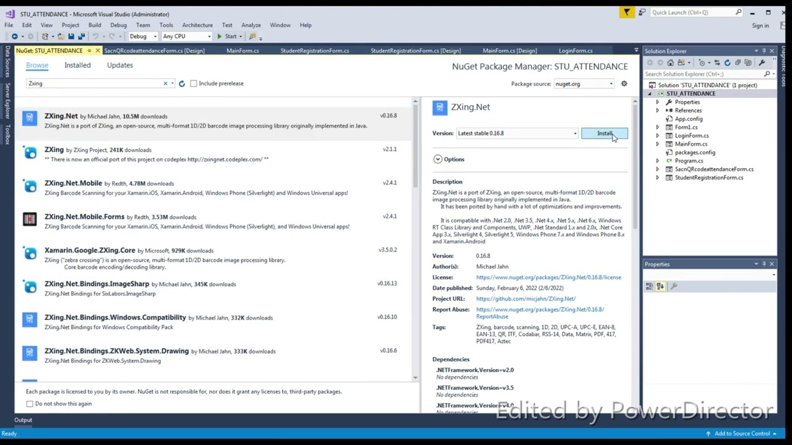
Task: Click the ZXing.Net.Mobile.Forms package icon
Action: (30, 219)
